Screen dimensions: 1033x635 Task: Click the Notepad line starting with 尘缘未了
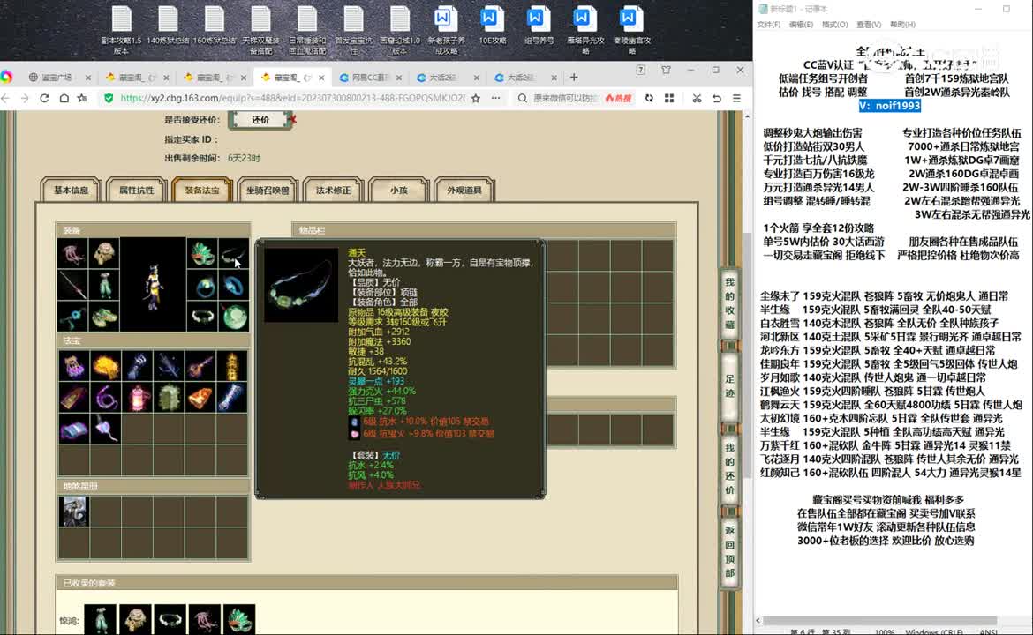coord(885,296)
